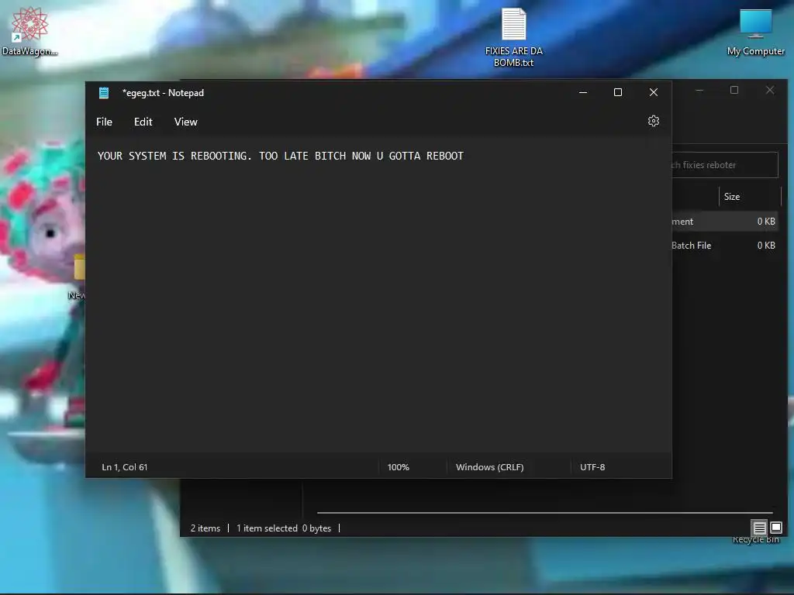Select the Batch File row in Explorer
This screenshot has height=595, width=794.
tap(725, 246)
